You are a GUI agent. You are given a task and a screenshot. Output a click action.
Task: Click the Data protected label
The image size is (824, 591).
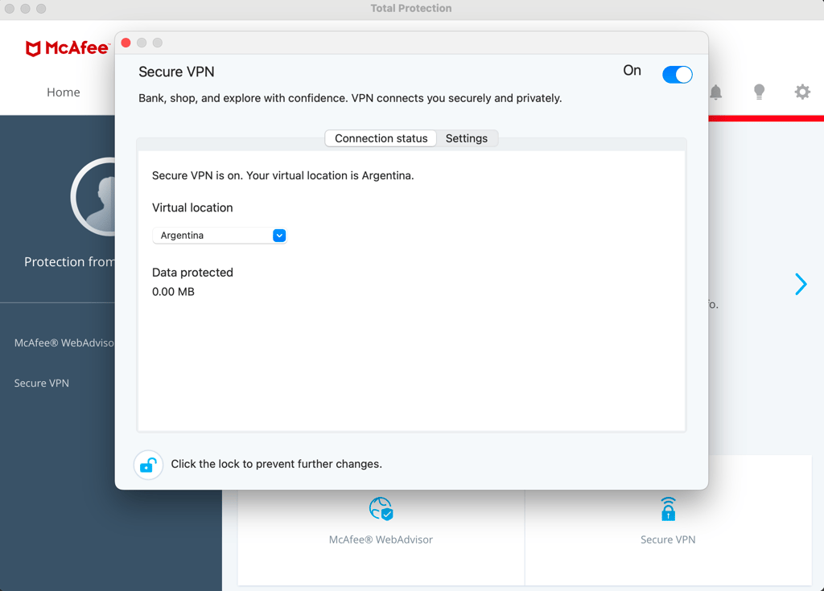pyautogui.click(x=192, y=272)
